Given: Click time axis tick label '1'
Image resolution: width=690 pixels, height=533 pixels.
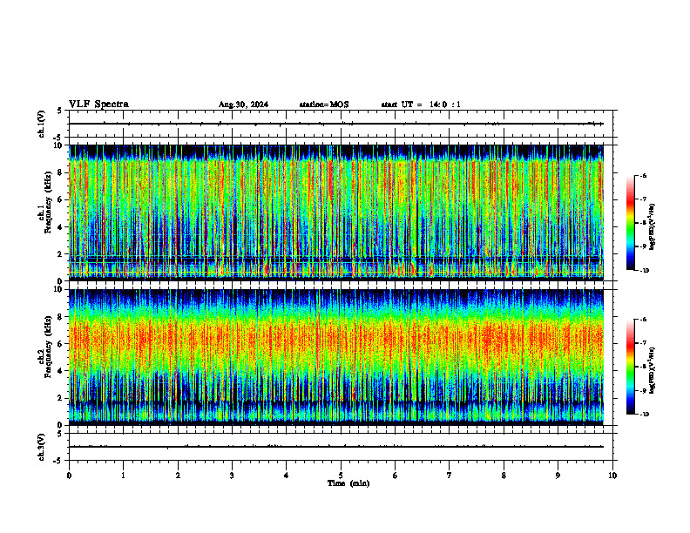Looking at the screenshot, I should pos(123,476).
